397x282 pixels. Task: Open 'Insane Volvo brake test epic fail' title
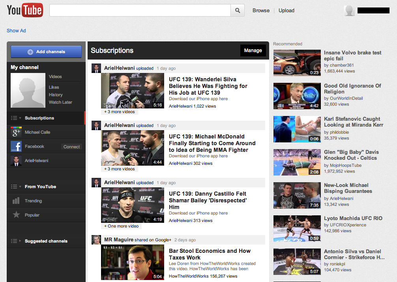(353, 56)
